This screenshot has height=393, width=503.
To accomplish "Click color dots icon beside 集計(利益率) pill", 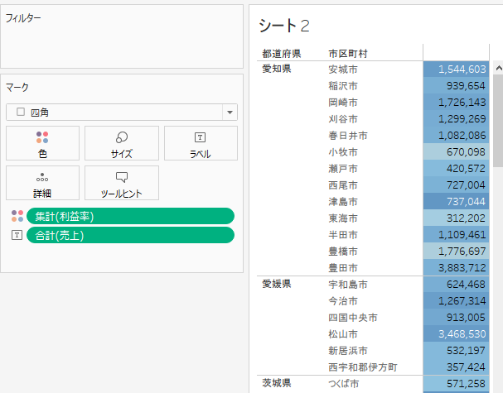I will [17, 216].
